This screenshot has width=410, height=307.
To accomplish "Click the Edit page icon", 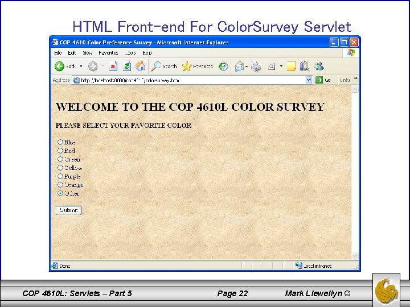I will pos(272,67).
